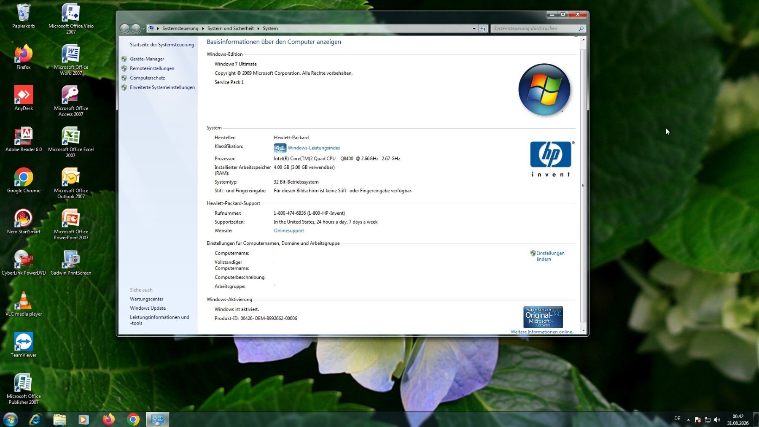Select the Microsoft Office Outlook 2007 icon
Viewport: 759px width, 427px height.
[71, 183]
